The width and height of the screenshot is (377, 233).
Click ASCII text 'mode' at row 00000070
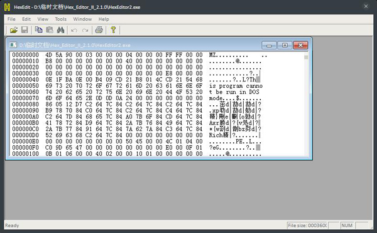216,98
